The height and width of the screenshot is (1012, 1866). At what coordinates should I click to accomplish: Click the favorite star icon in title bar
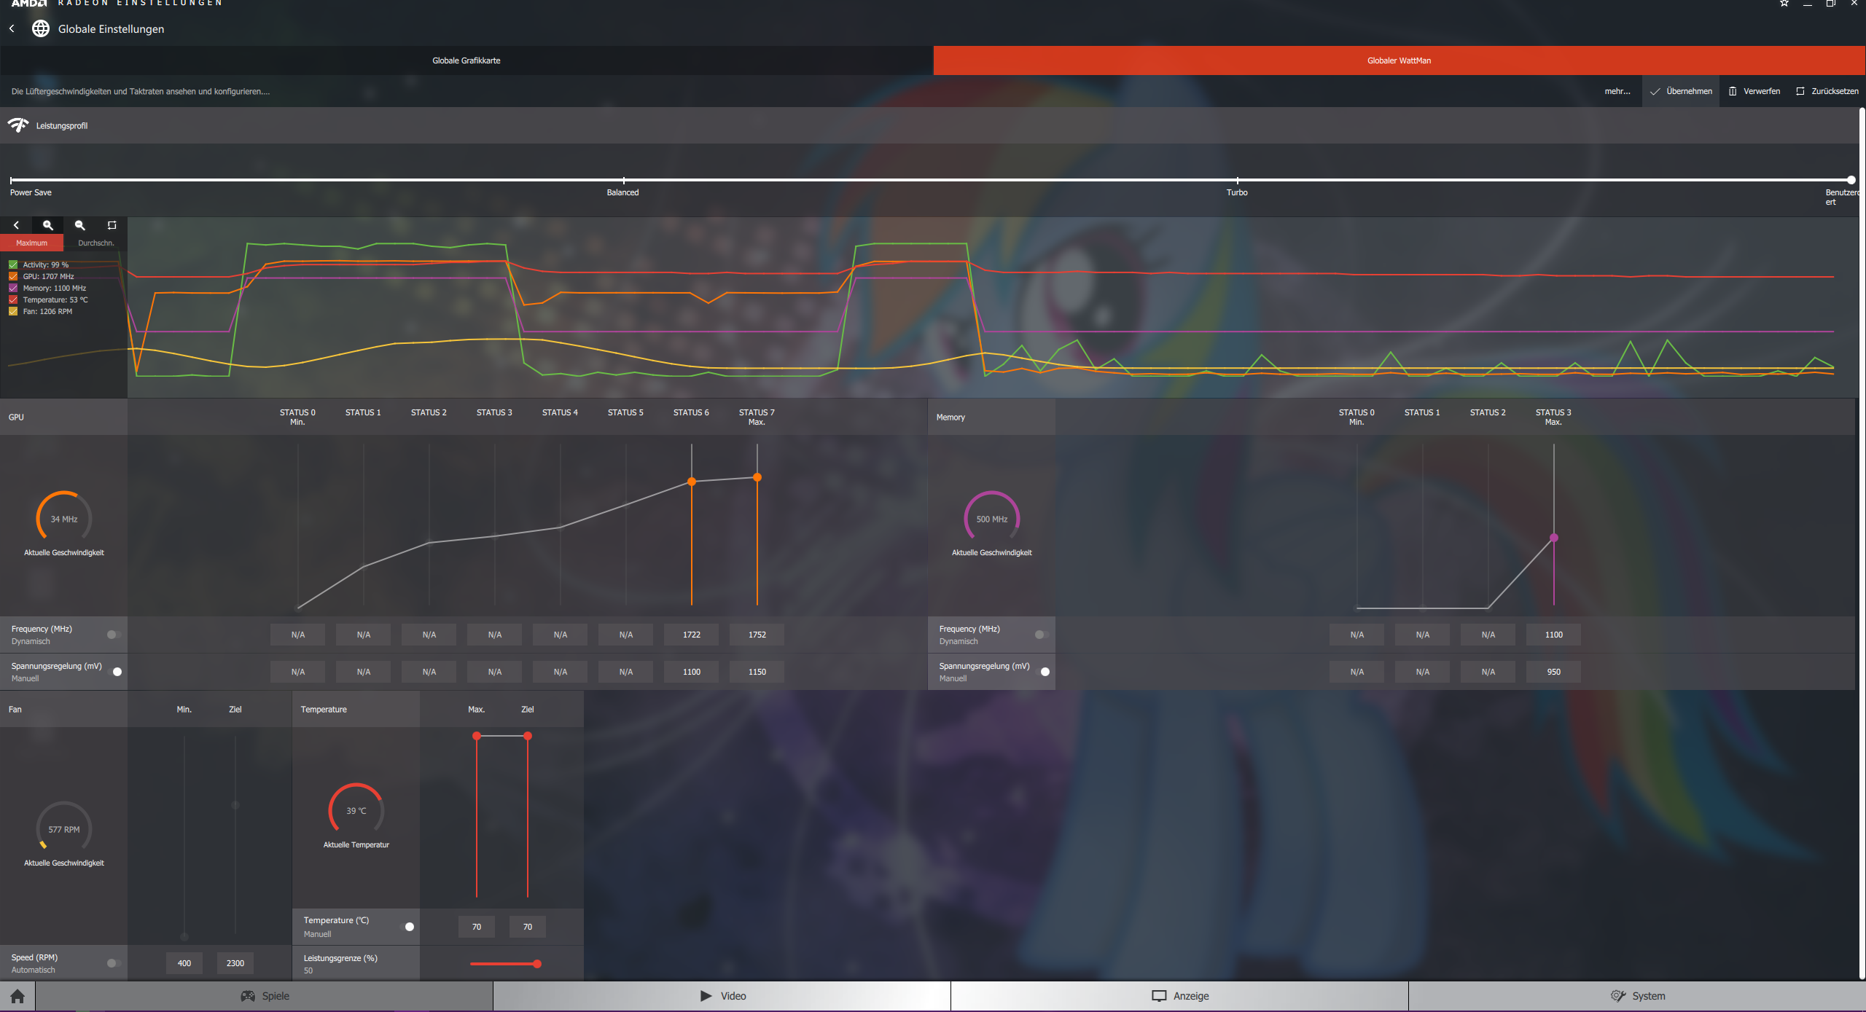pyautogui.click(x=1784, y=4)
